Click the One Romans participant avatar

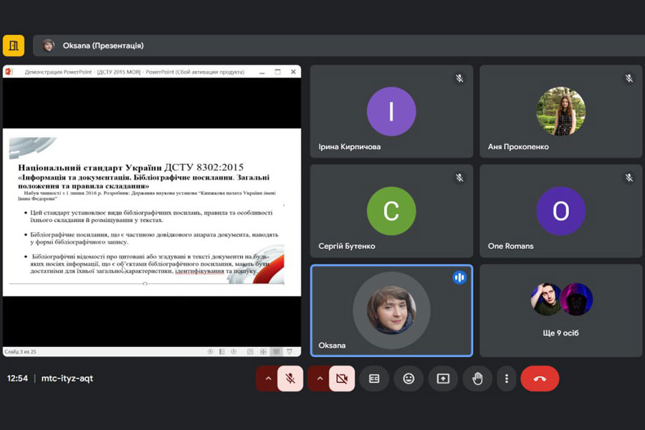point(560,211)
